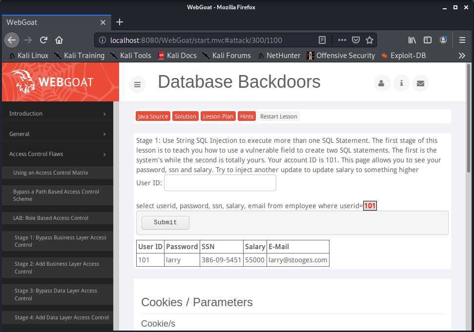Show more bookmarks overflow chevron
The width and height of the screenshot is (474, 332).
(462, 56)
